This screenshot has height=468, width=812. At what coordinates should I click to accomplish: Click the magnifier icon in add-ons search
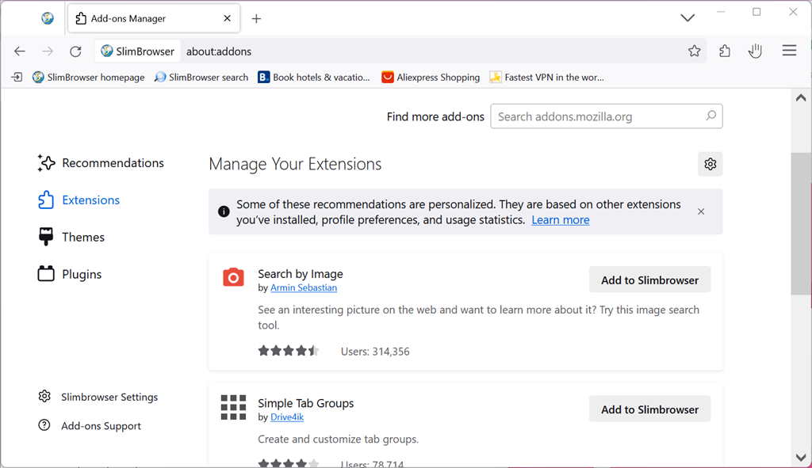point(711,116)
